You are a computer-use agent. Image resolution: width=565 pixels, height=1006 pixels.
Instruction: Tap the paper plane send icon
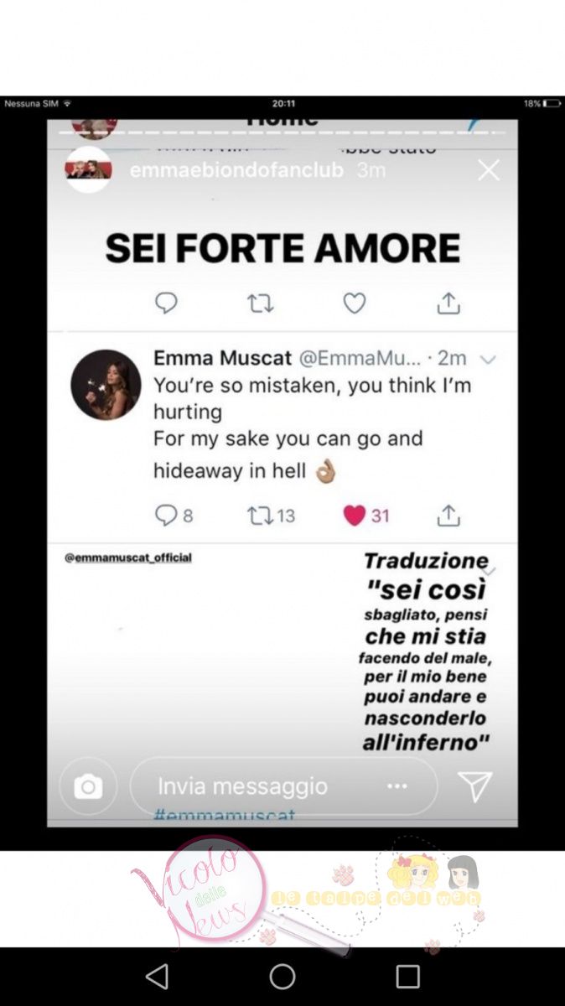[474, 786]
